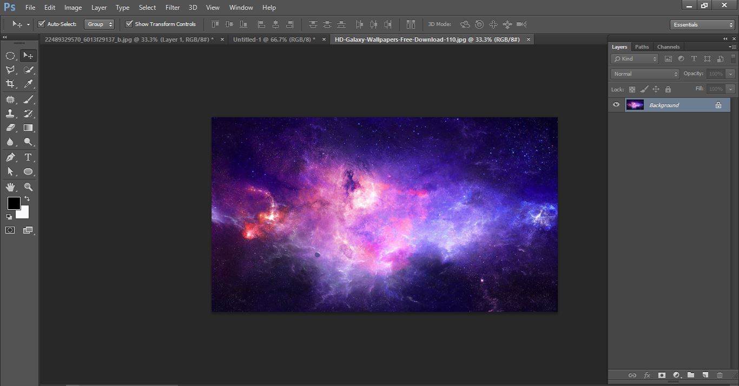Switch to the Channels tab
This screenshot has height=386, width=739.
click(x=669, y=47)
